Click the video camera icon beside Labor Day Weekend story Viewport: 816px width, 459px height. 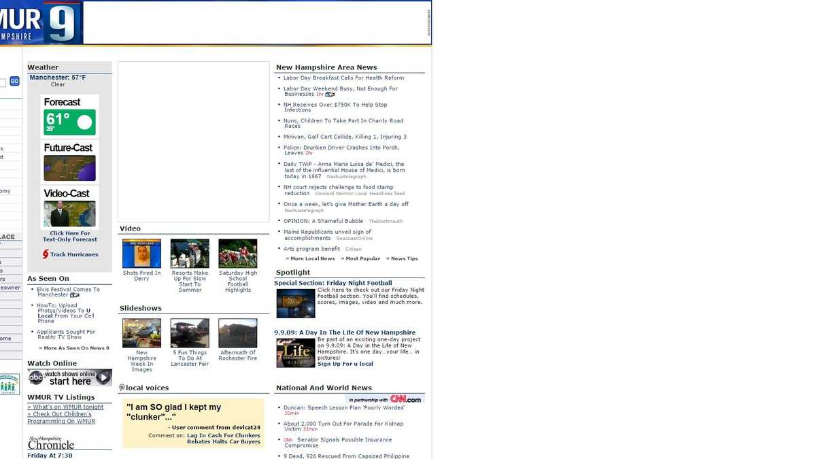(x=330, y=94)
